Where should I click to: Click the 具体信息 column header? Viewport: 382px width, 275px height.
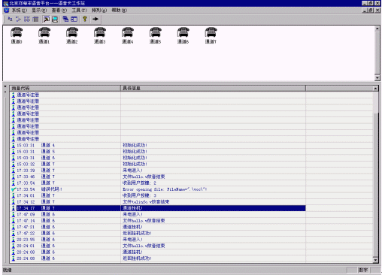(213, 88)
